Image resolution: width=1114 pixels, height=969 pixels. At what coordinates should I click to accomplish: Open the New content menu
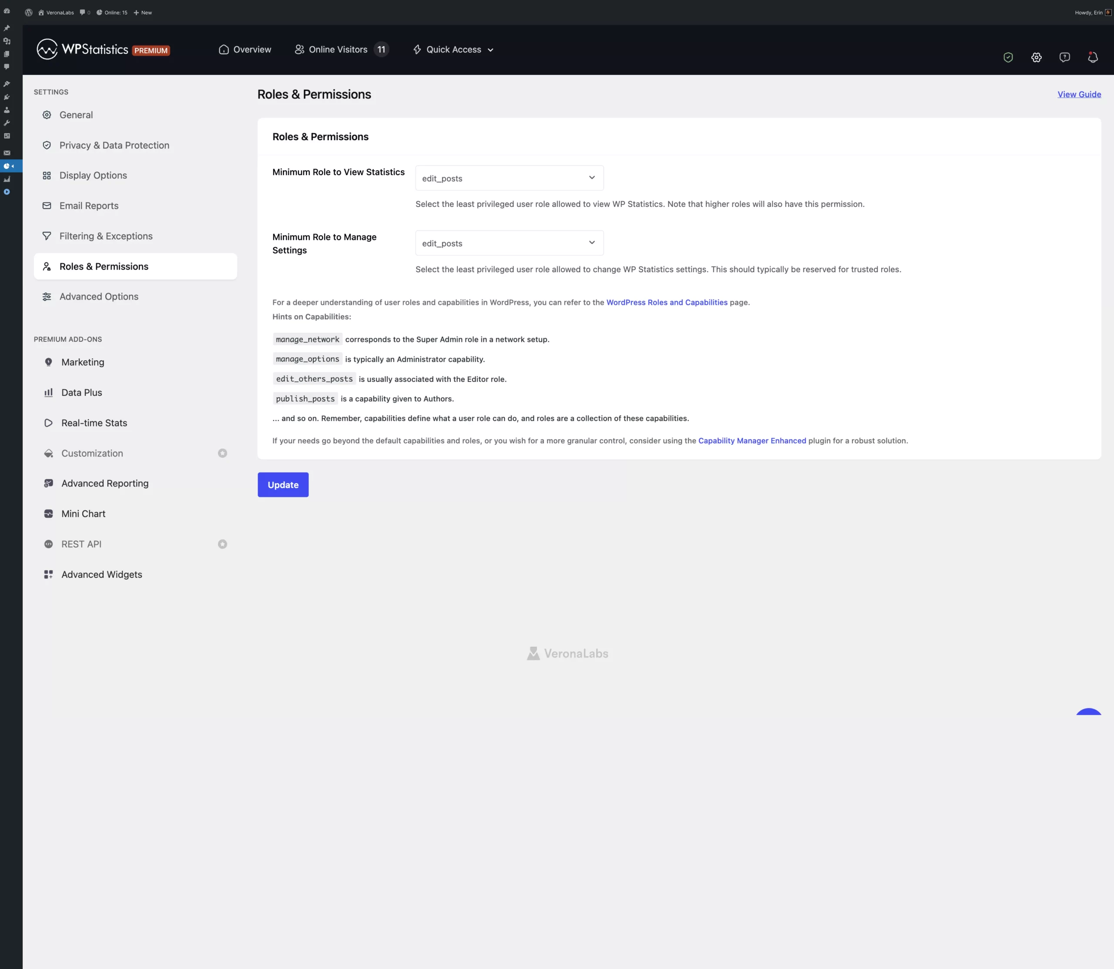click(143, 13)
